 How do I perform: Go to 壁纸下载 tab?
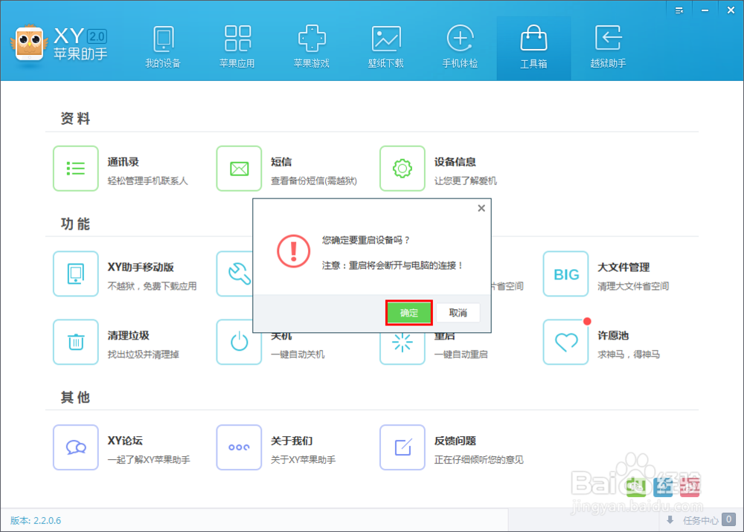pyautogui.click(x=385, y=48)
